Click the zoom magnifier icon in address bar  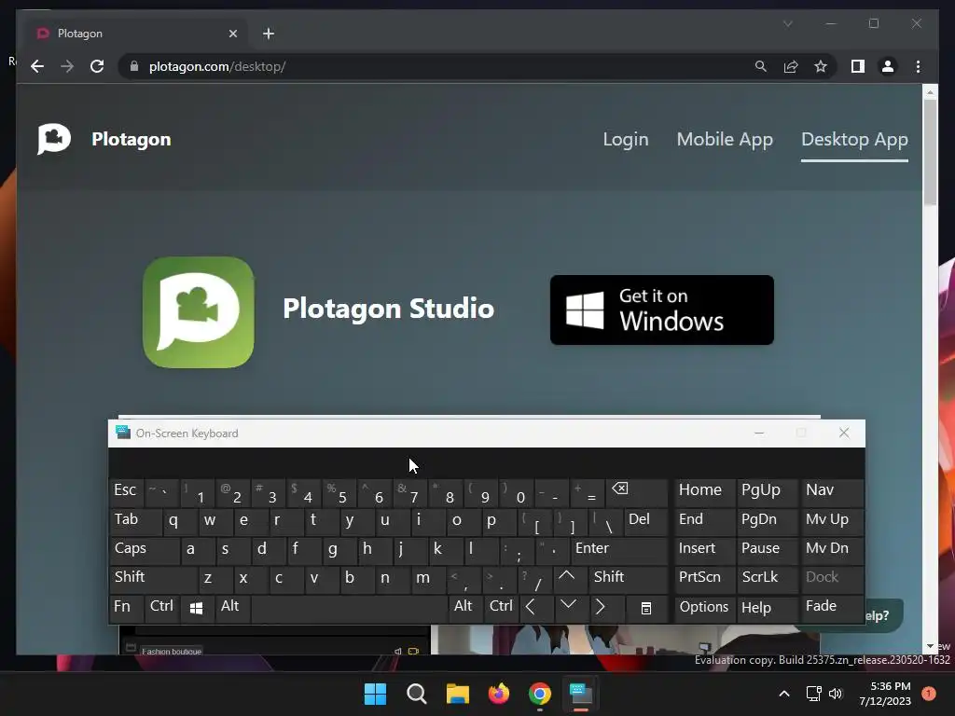761,66
